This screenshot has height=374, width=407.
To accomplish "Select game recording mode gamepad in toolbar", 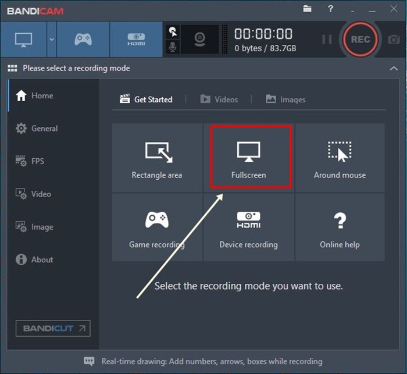I will (x=83, y=40).
